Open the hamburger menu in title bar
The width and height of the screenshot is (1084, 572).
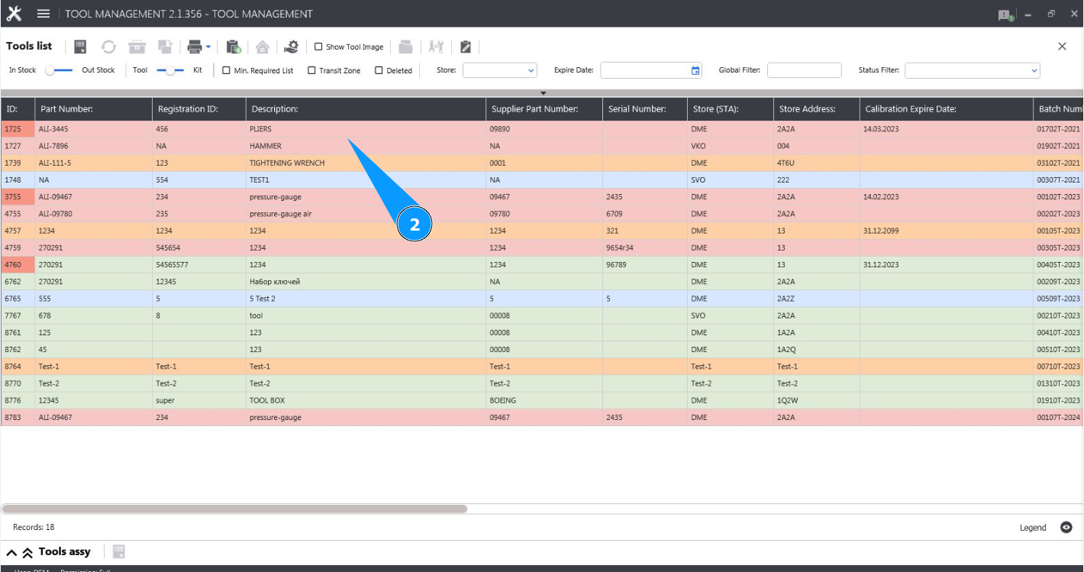click(44, 14)
